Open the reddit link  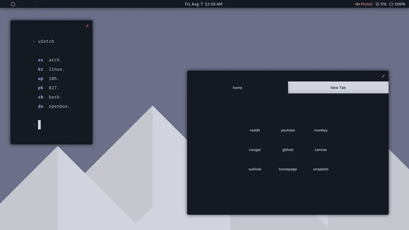pyautogui.click(x=255, y=130)
